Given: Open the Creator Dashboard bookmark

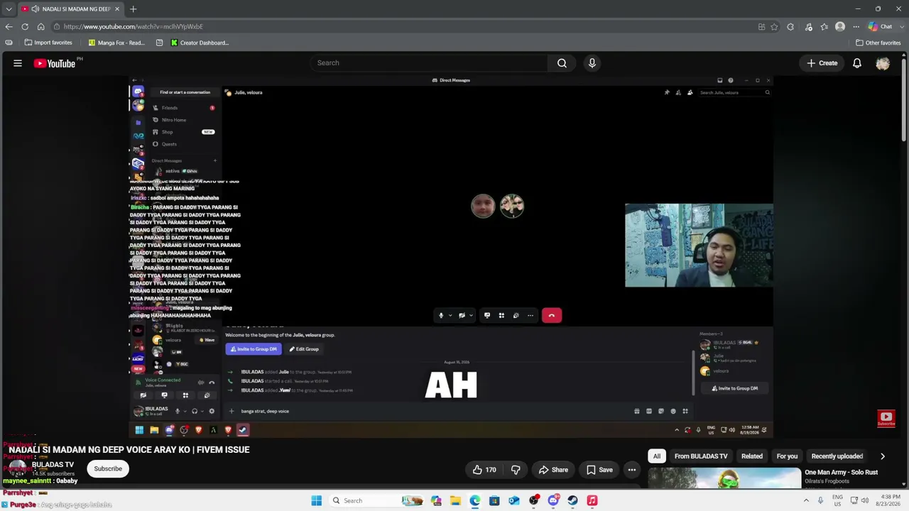Looking at the screenshot, I should point(200,43).
